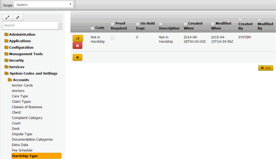This screenshot has height=159, width=276.
Task: Edit the Not in Hardship row
Action: click(78, 39)
